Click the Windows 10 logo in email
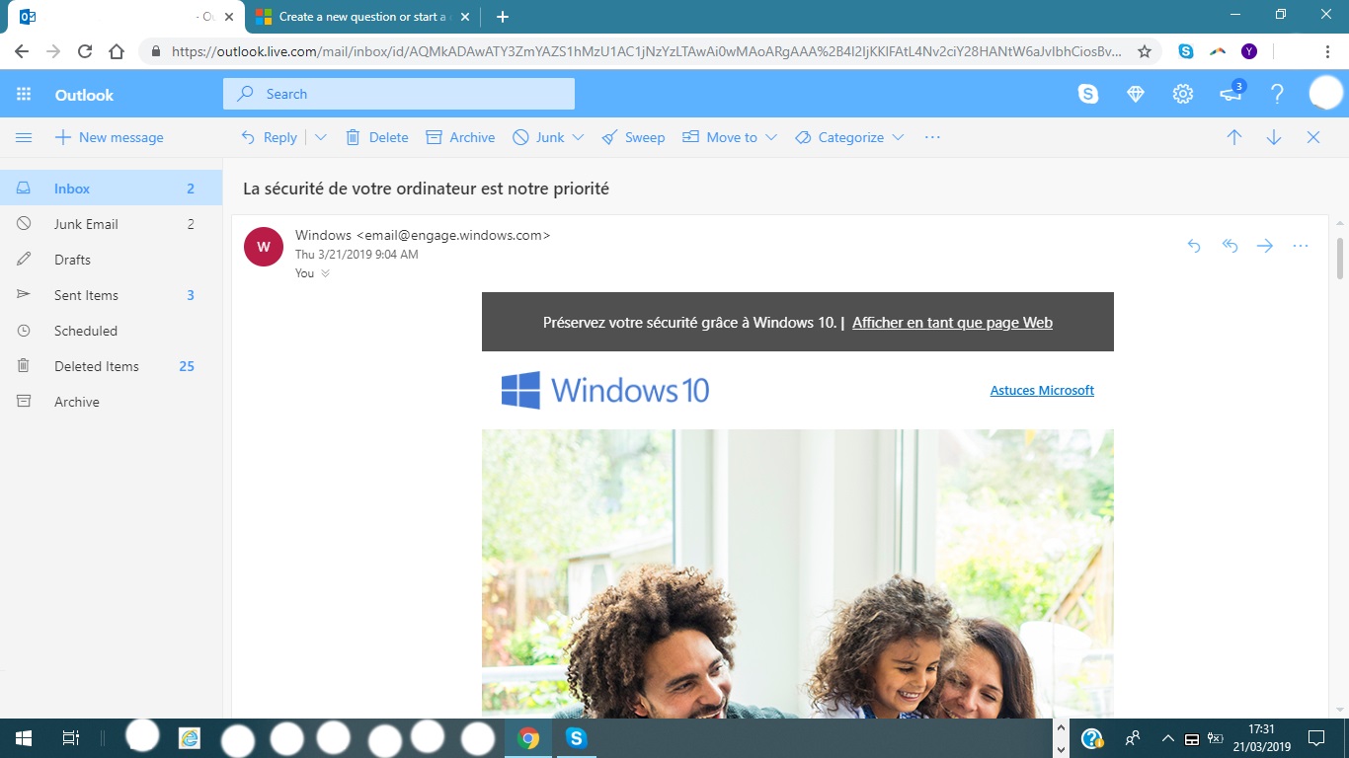Image resolution: width=1349 pixels, height=758 pixels. click(605, 390)
